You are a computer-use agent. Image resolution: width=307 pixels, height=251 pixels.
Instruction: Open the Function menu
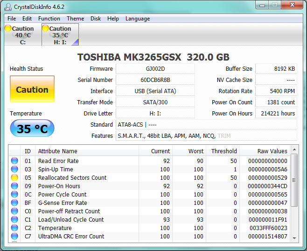(x=49, y=19)
